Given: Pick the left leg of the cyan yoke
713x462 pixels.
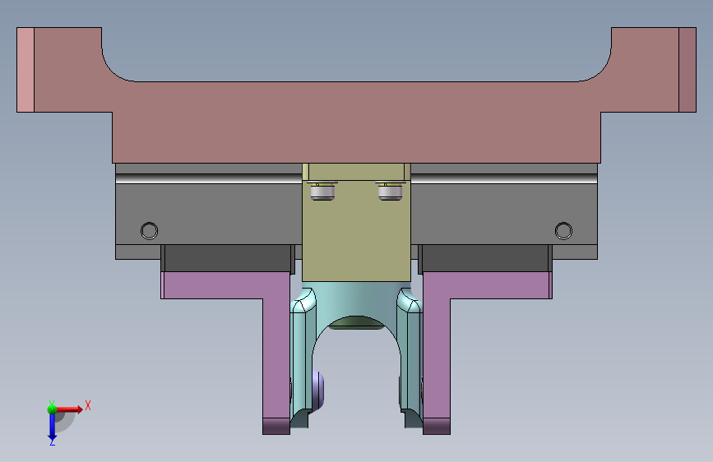Looking at the screenshot, I should point(303,359).
